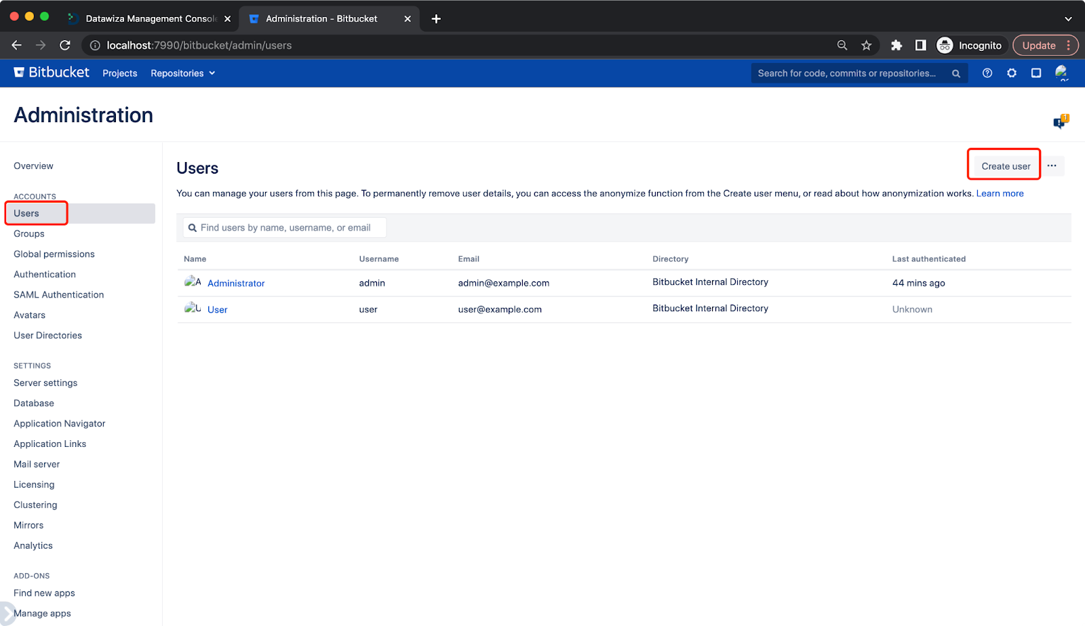Open Application Navigator
This screenshot has width=1085, height=626.
tap(60, 424)
